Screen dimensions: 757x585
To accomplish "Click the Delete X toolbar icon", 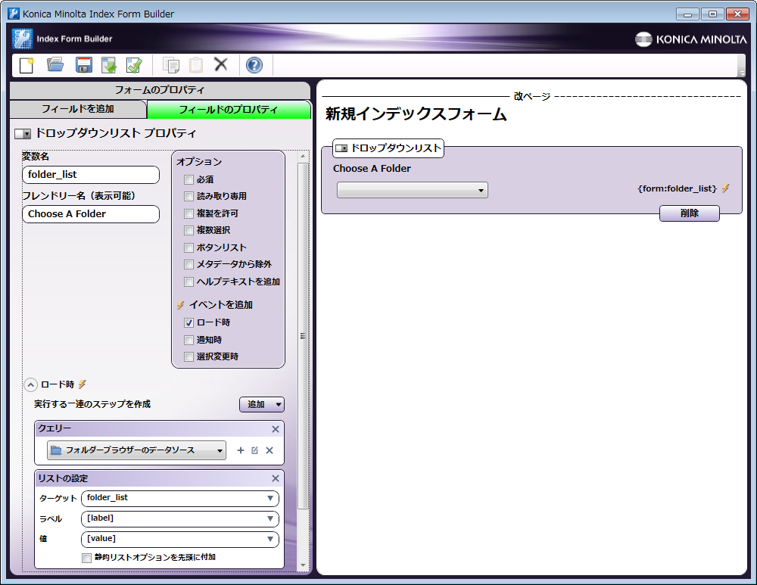I will click(221, 64).
